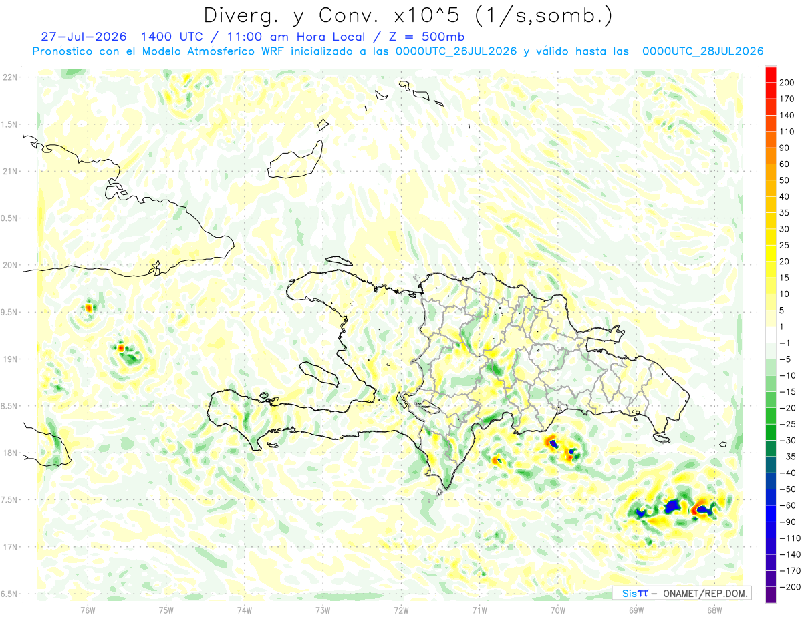802x619 pixels.
Task: Click the colorbar value 25
Action: pyautogui.click(x=785, y=245)
